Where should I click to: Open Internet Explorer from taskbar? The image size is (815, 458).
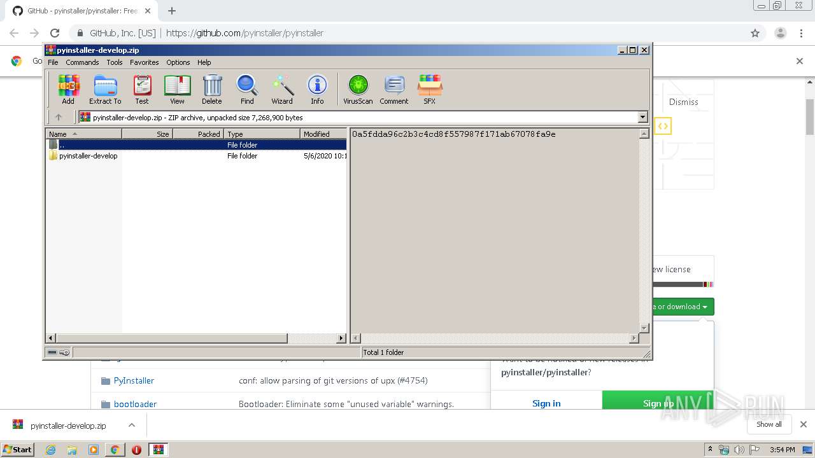click(50, 450)
